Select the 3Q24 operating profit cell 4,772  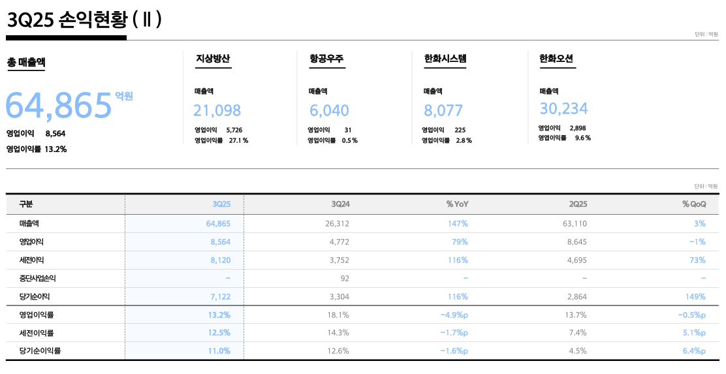[339, 242]
